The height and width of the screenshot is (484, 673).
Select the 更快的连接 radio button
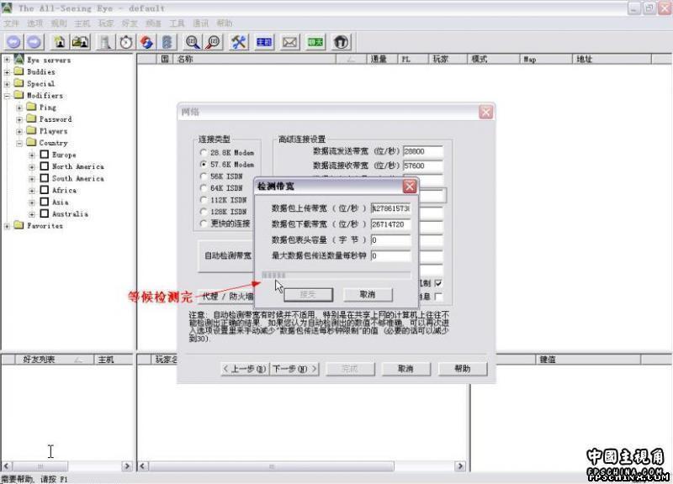tap(204, 224)
